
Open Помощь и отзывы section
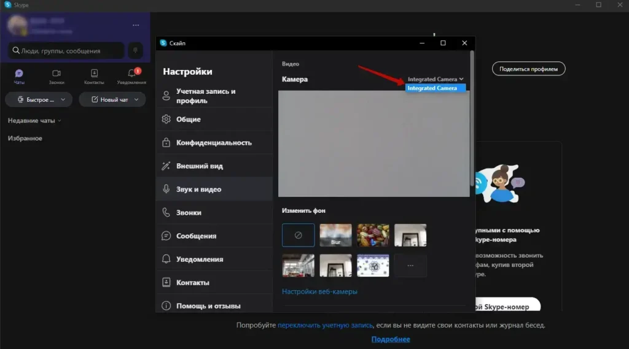(214, 304)
